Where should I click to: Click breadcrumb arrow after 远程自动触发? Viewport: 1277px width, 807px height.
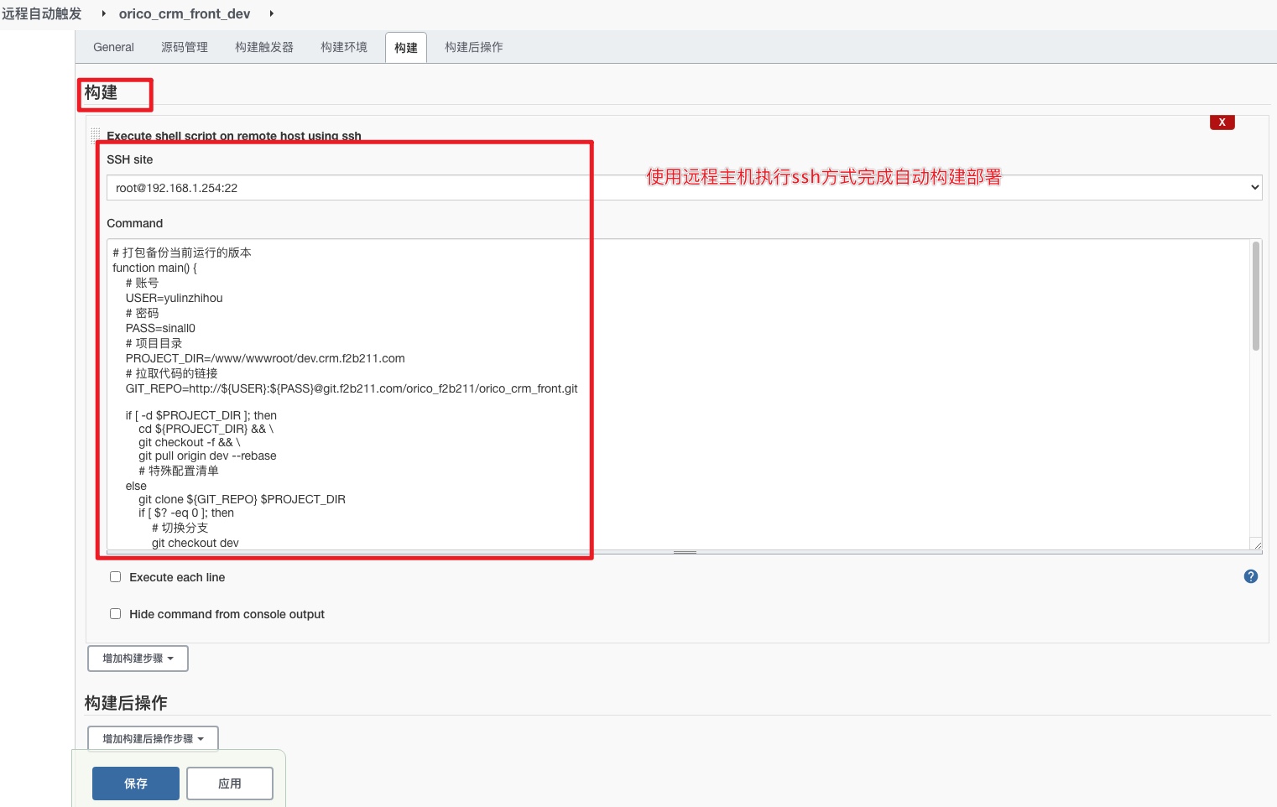point(103,13)
